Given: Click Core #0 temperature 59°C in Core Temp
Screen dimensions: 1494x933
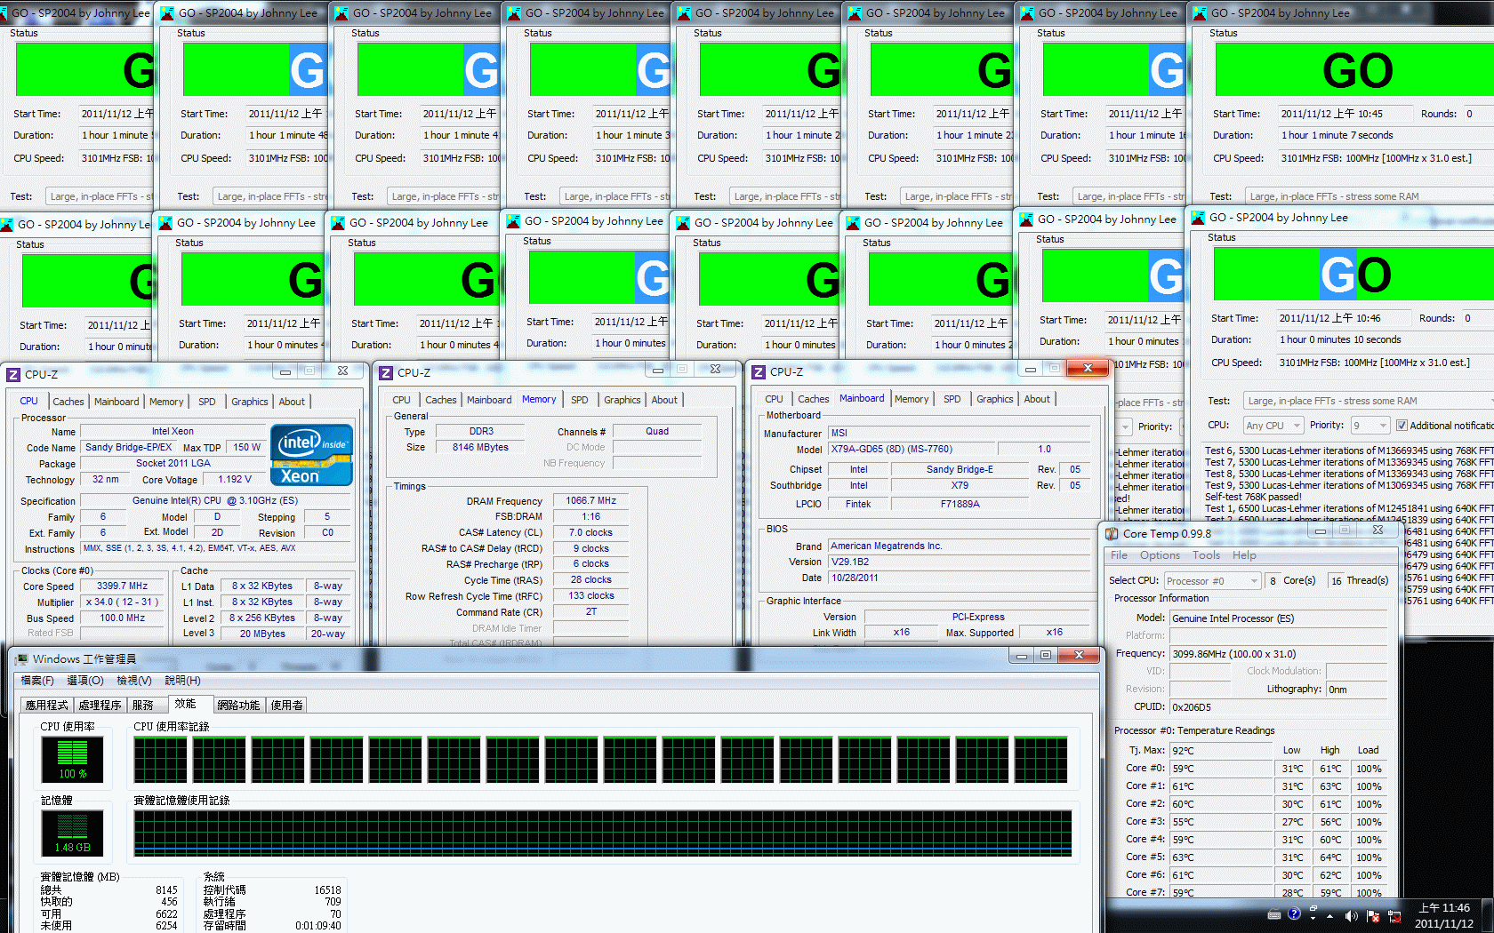Looking at the screenshot, I should (x=1221, y=769).
